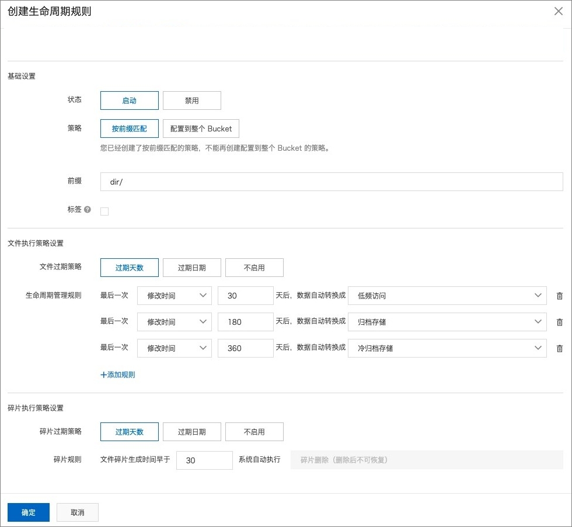
Task: Expand the 归档存储 storage class dropdown
Action: click(447, 322)
